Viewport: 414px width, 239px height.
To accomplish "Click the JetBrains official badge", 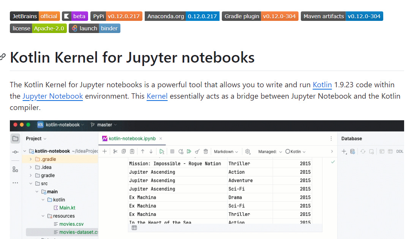I will [35, 16].
